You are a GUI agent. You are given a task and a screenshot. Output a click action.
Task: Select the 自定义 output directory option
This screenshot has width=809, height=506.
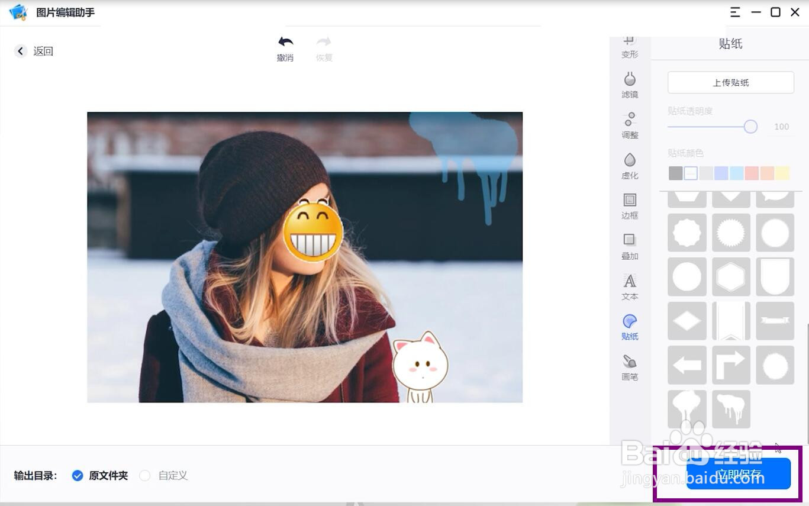click(x=163, y=475)
